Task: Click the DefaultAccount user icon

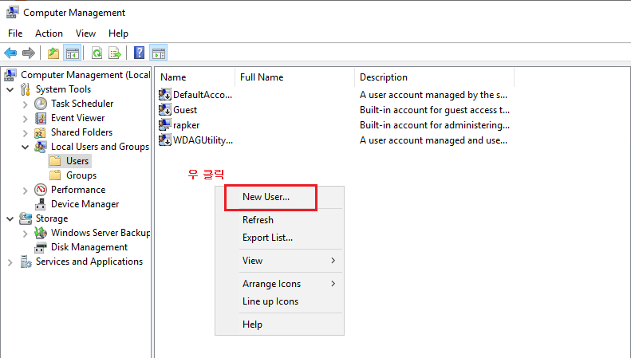Action: point(165,95)
